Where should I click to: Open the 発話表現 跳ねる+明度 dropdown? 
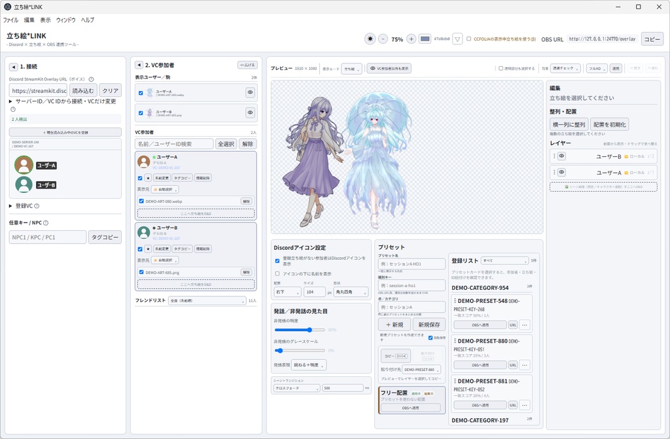click(309, 365)
